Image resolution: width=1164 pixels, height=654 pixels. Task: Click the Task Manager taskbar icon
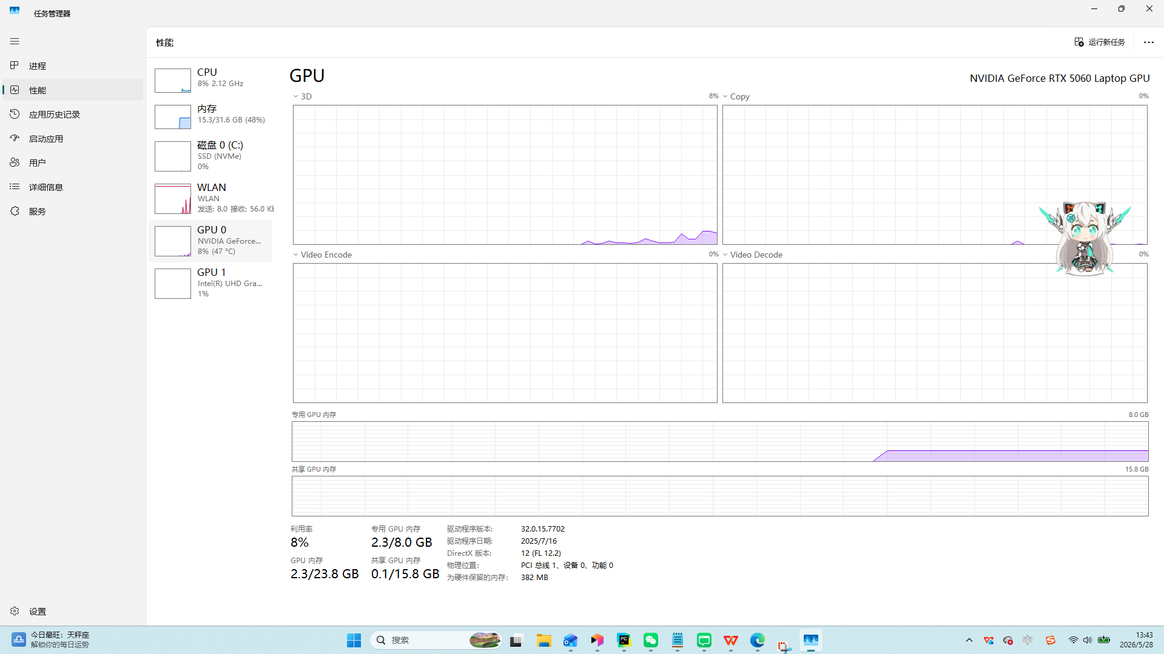811,640
